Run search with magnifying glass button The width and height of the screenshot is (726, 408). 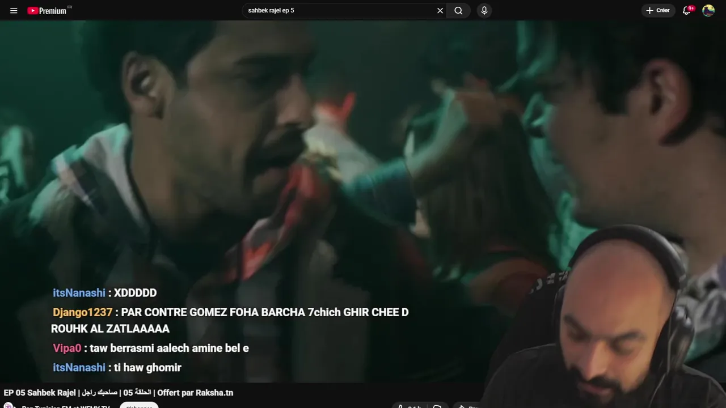point(458,10)
